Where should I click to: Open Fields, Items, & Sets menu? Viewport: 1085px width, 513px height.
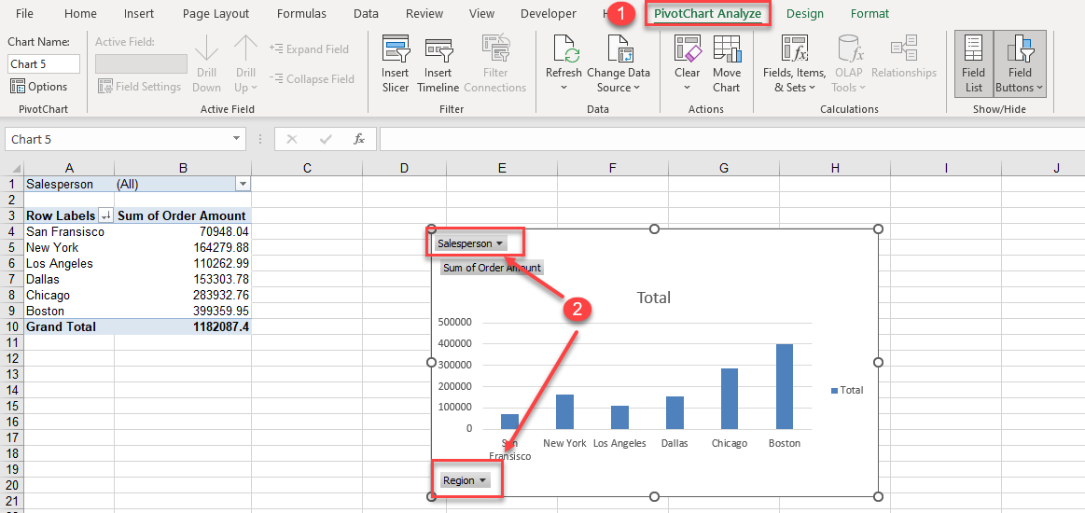[794, 63]
